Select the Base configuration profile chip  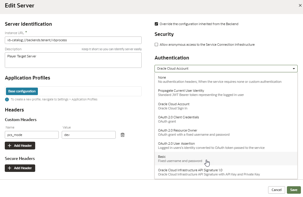pos(22,91)
